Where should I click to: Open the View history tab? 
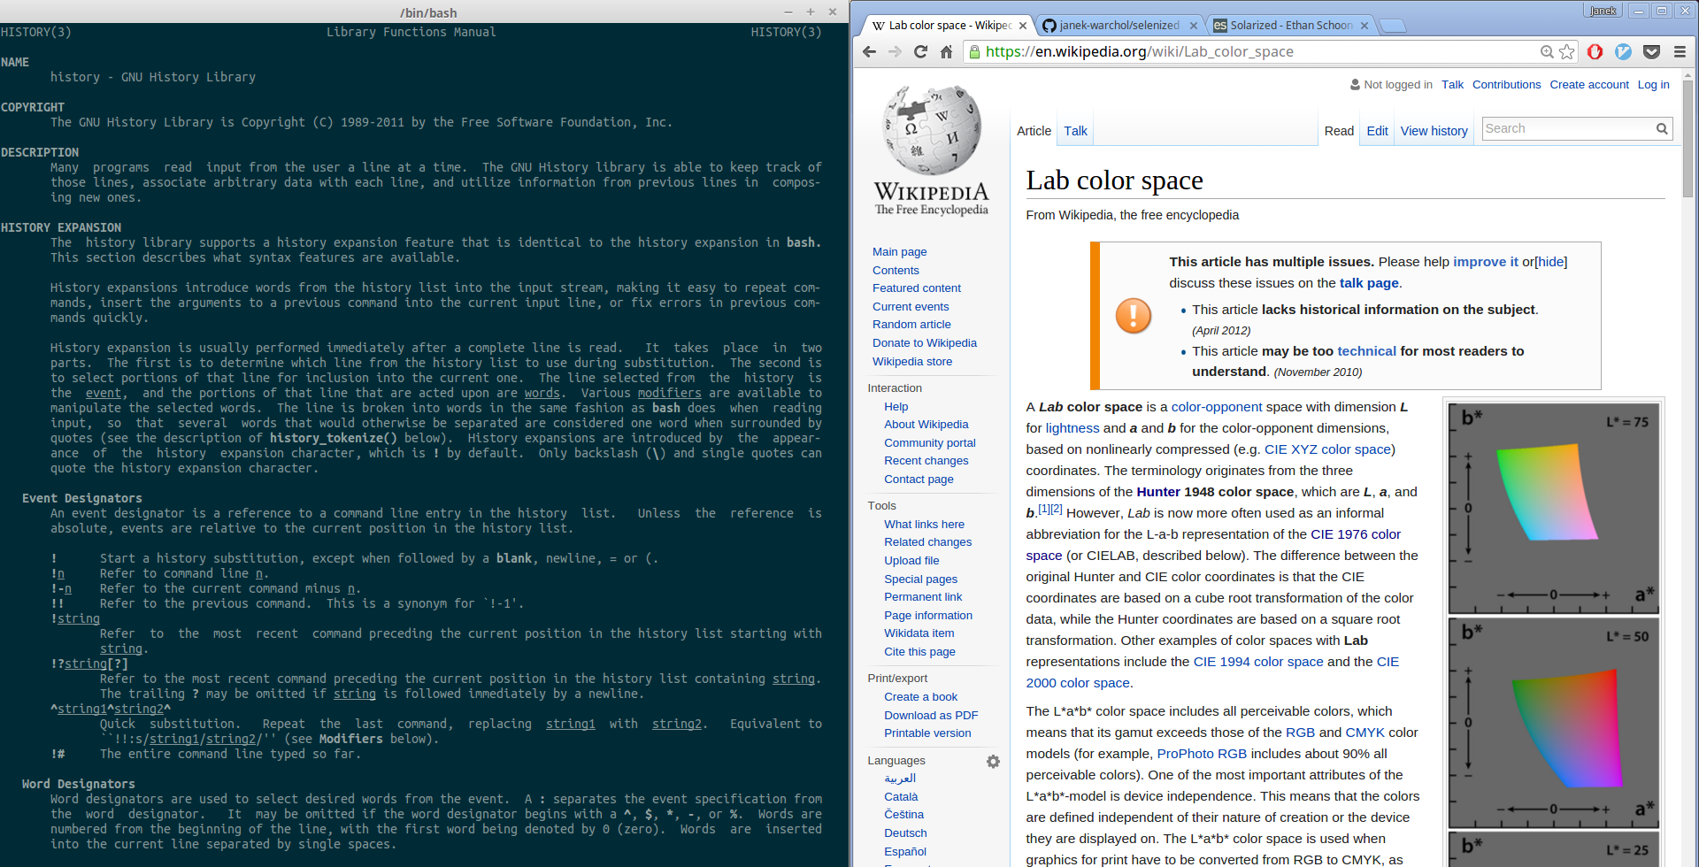click(1434, 131)
